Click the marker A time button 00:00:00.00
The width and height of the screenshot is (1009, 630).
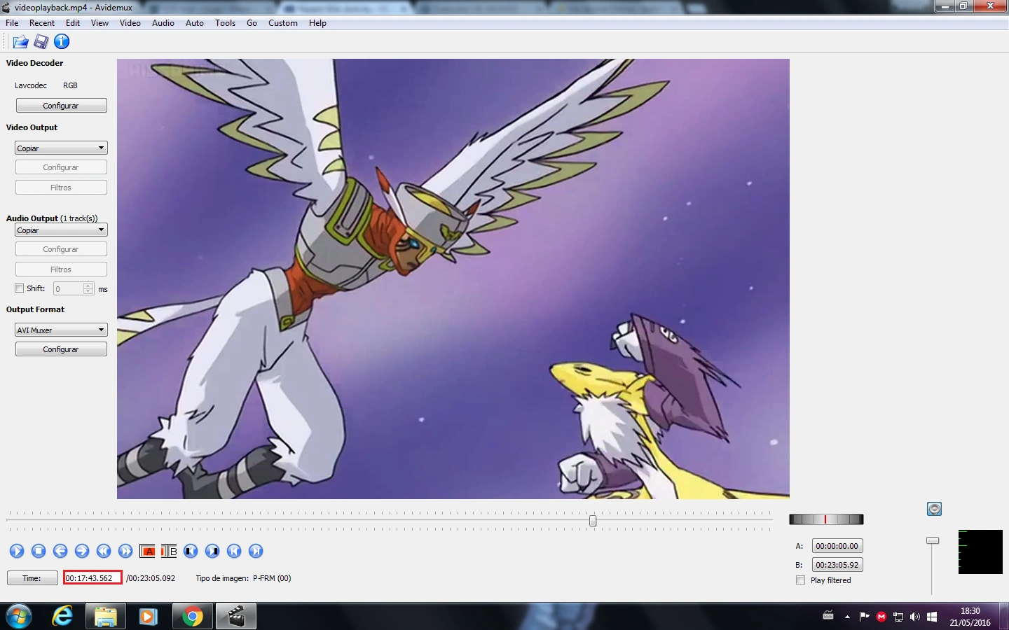point(837,546)
